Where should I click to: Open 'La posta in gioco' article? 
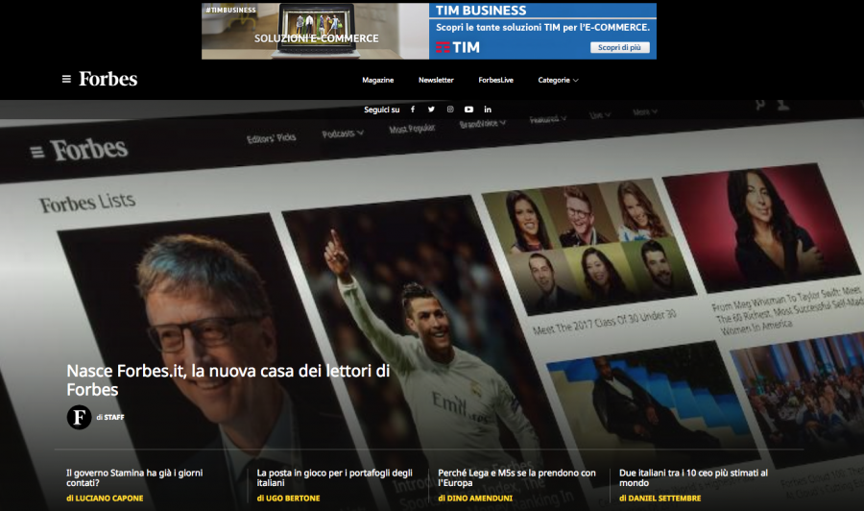[334, 477]
